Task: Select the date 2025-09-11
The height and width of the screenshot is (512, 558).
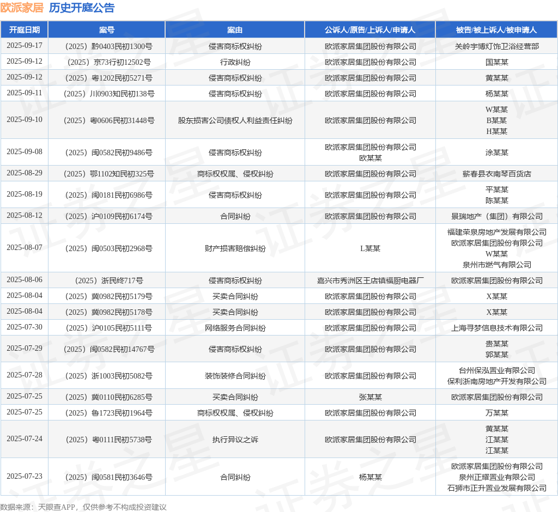Action: point(25,93)
